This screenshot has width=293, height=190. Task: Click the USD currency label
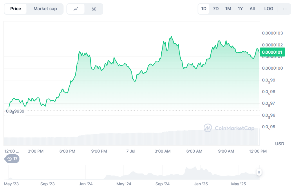(280, 144)
